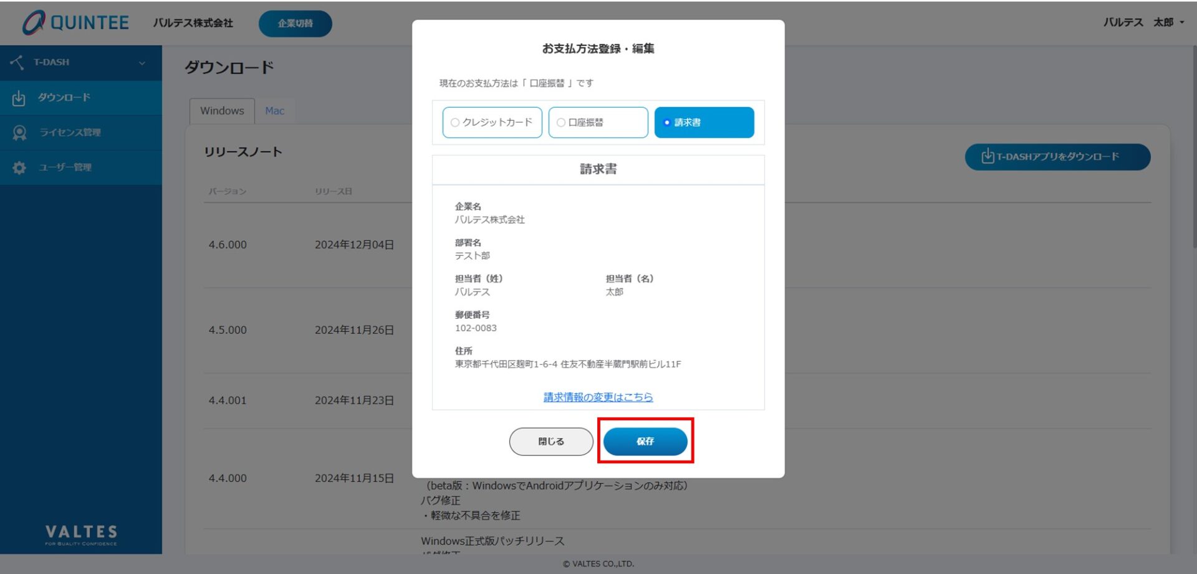Click the T-DASH sidebar icon
Screen dimensions: 1197x574
pos(17,62)
